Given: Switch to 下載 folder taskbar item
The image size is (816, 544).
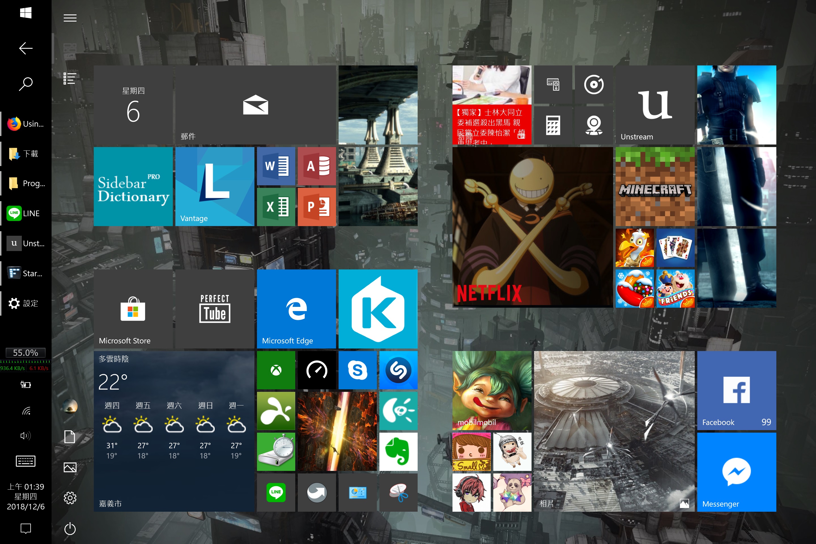Looking at the screenshot, I should [x=26, y=153].
